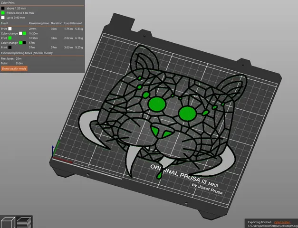298x228 pixels.
Task: Click the '39m' duration value
Action: [x=54, y=29]
